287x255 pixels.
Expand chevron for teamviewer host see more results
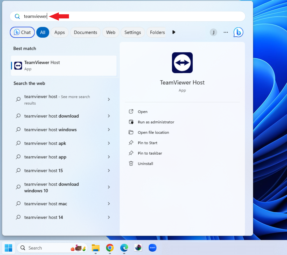(x=109, y=99)
